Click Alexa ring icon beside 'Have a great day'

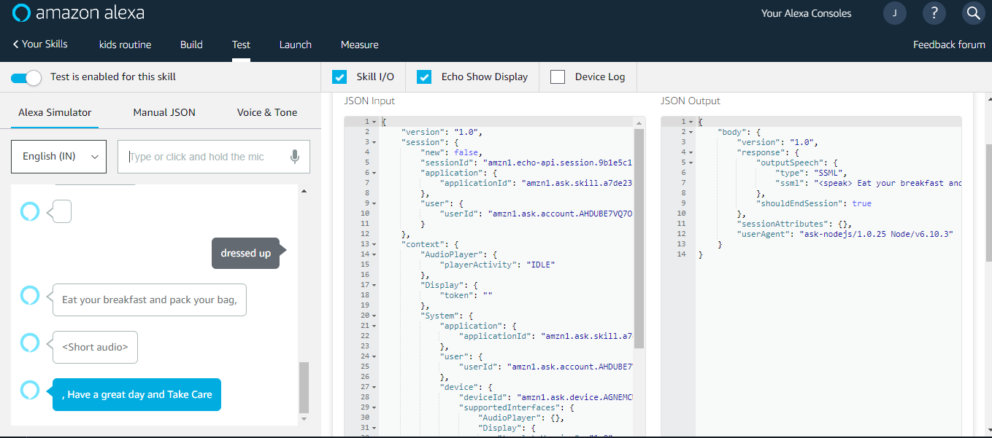pyautogui.click(x=29, y=390)
